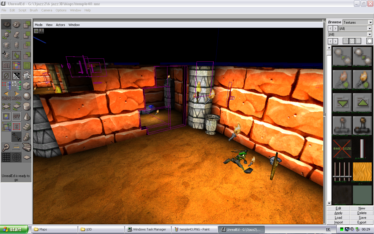Open the File menu
This screenshot has width=374, height=234.
pos(4,10)
